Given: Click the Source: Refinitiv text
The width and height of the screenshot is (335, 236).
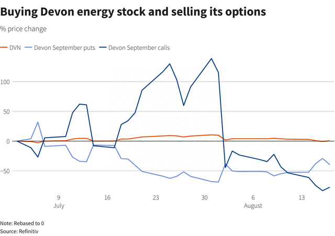Looking at the screenshot, I should coord(19,231).
